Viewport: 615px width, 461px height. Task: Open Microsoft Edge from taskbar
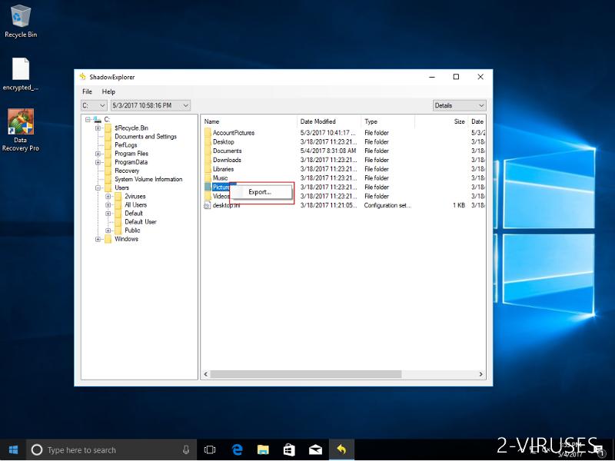[238, 449]
